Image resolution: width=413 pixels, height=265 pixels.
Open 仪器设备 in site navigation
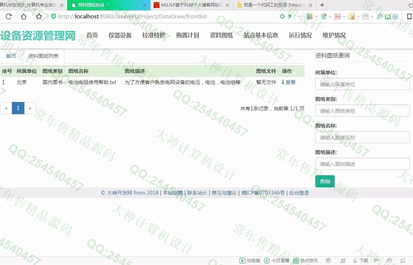point(120,35)
